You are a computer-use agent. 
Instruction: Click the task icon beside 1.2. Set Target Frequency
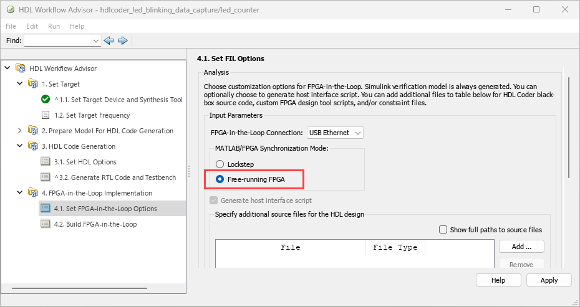tap(45, 115)
